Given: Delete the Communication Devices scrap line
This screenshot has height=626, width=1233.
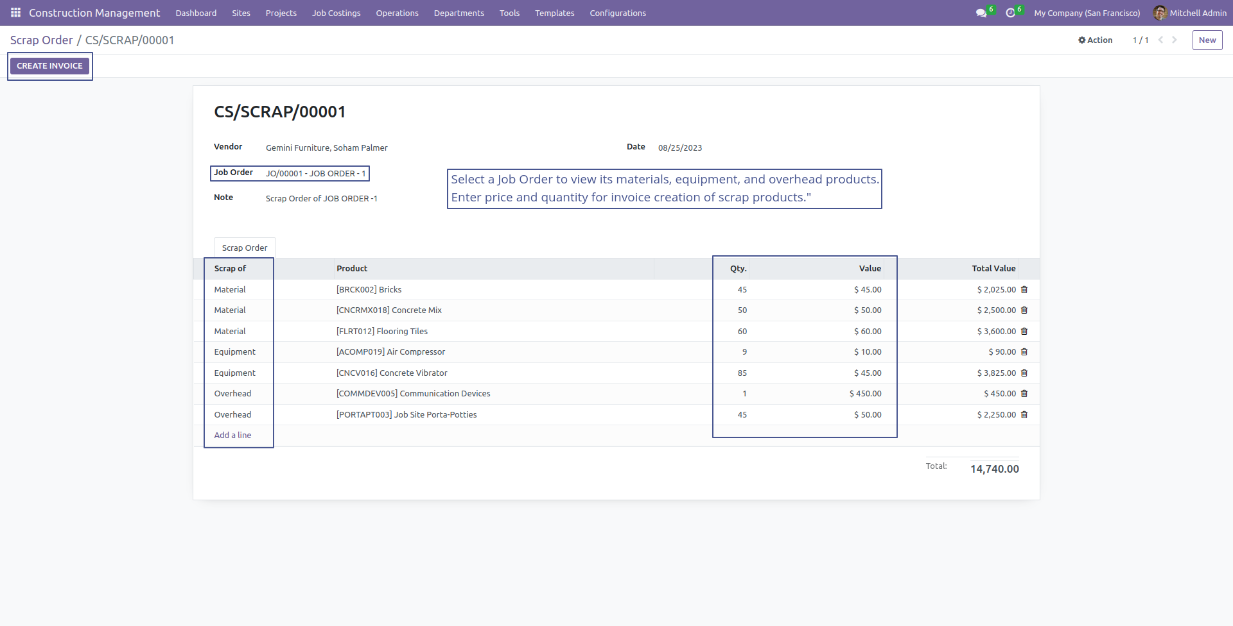Looking at the screenshot, I should point(1024,394).
